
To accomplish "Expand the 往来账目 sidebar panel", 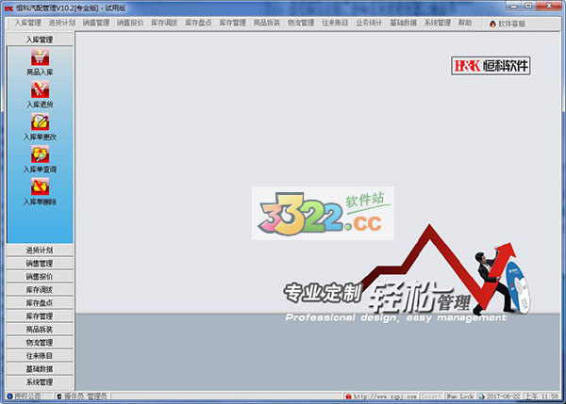I will [x=40, y=356].
